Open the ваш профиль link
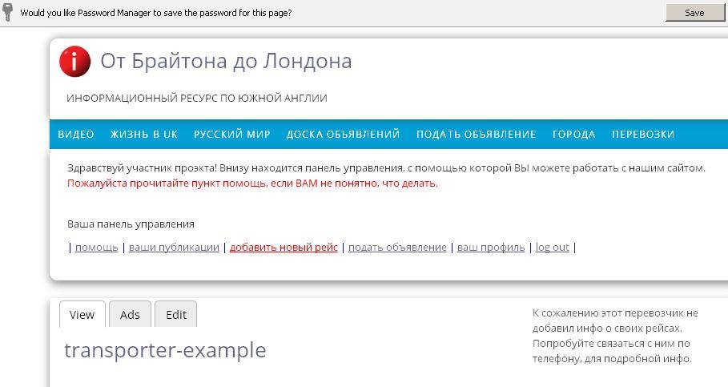Viewport: 728px width, 387px height. point(491,248)
